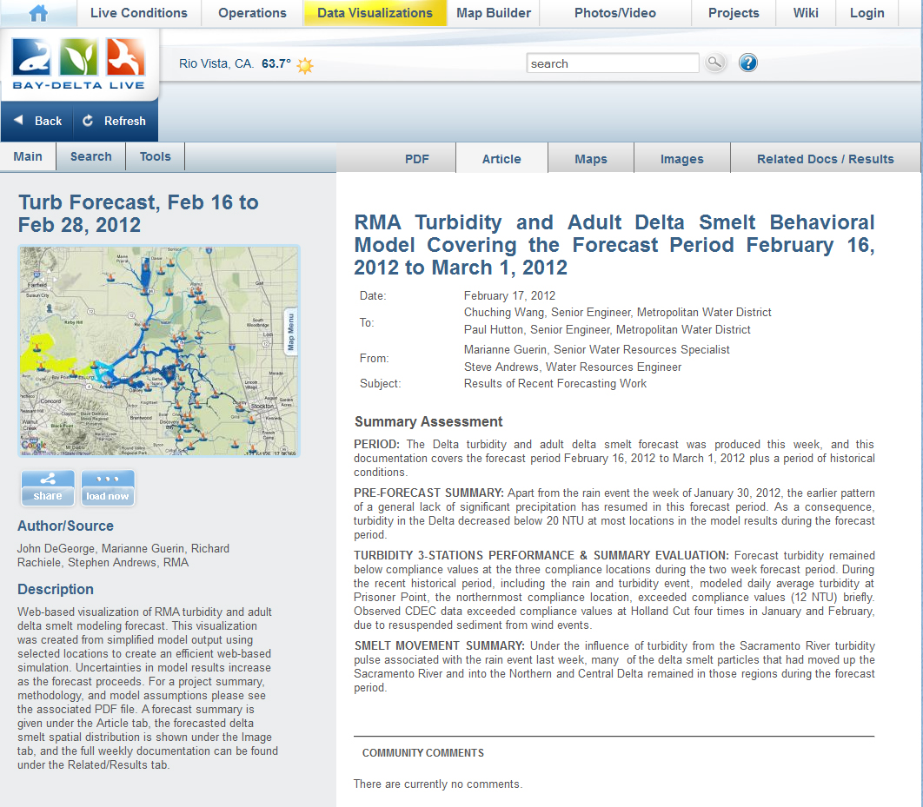Click the Delta turbidity map thumbnail
The height and width of the screenshot is (807, 923).
pyautogui.click(x=159, y=351)
